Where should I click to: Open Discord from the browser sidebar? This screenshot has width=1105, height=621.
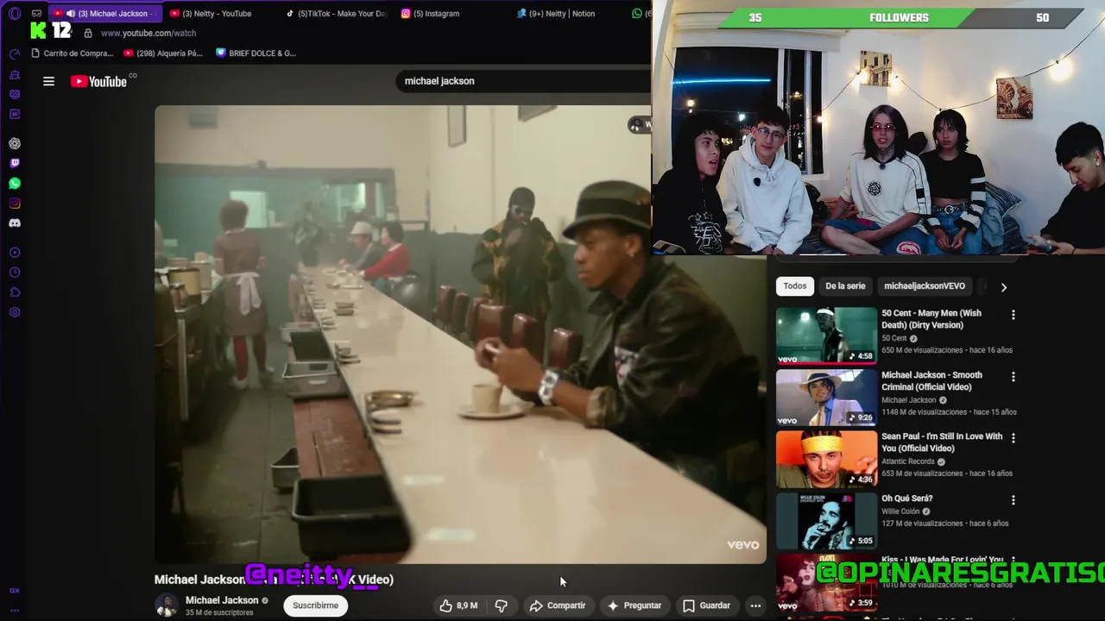tap(15, 223)
